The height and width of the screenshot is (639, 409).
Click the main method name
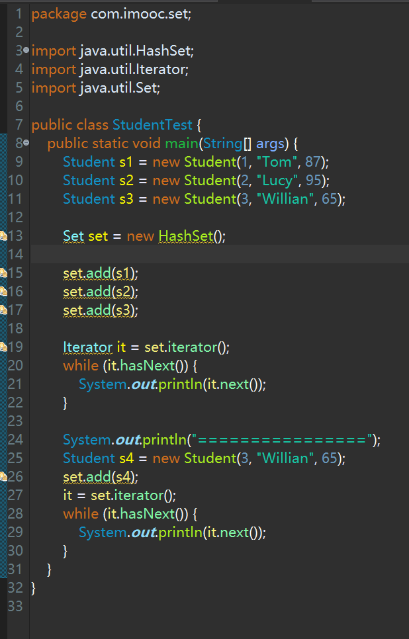click(x=181, y=144)
